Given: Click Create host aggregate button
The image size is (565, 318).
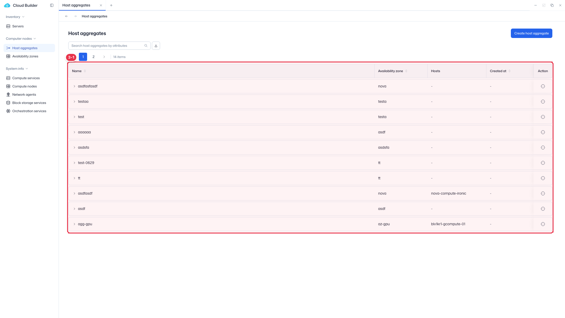Looking at the screenshot, I should (x=531, y=33).
